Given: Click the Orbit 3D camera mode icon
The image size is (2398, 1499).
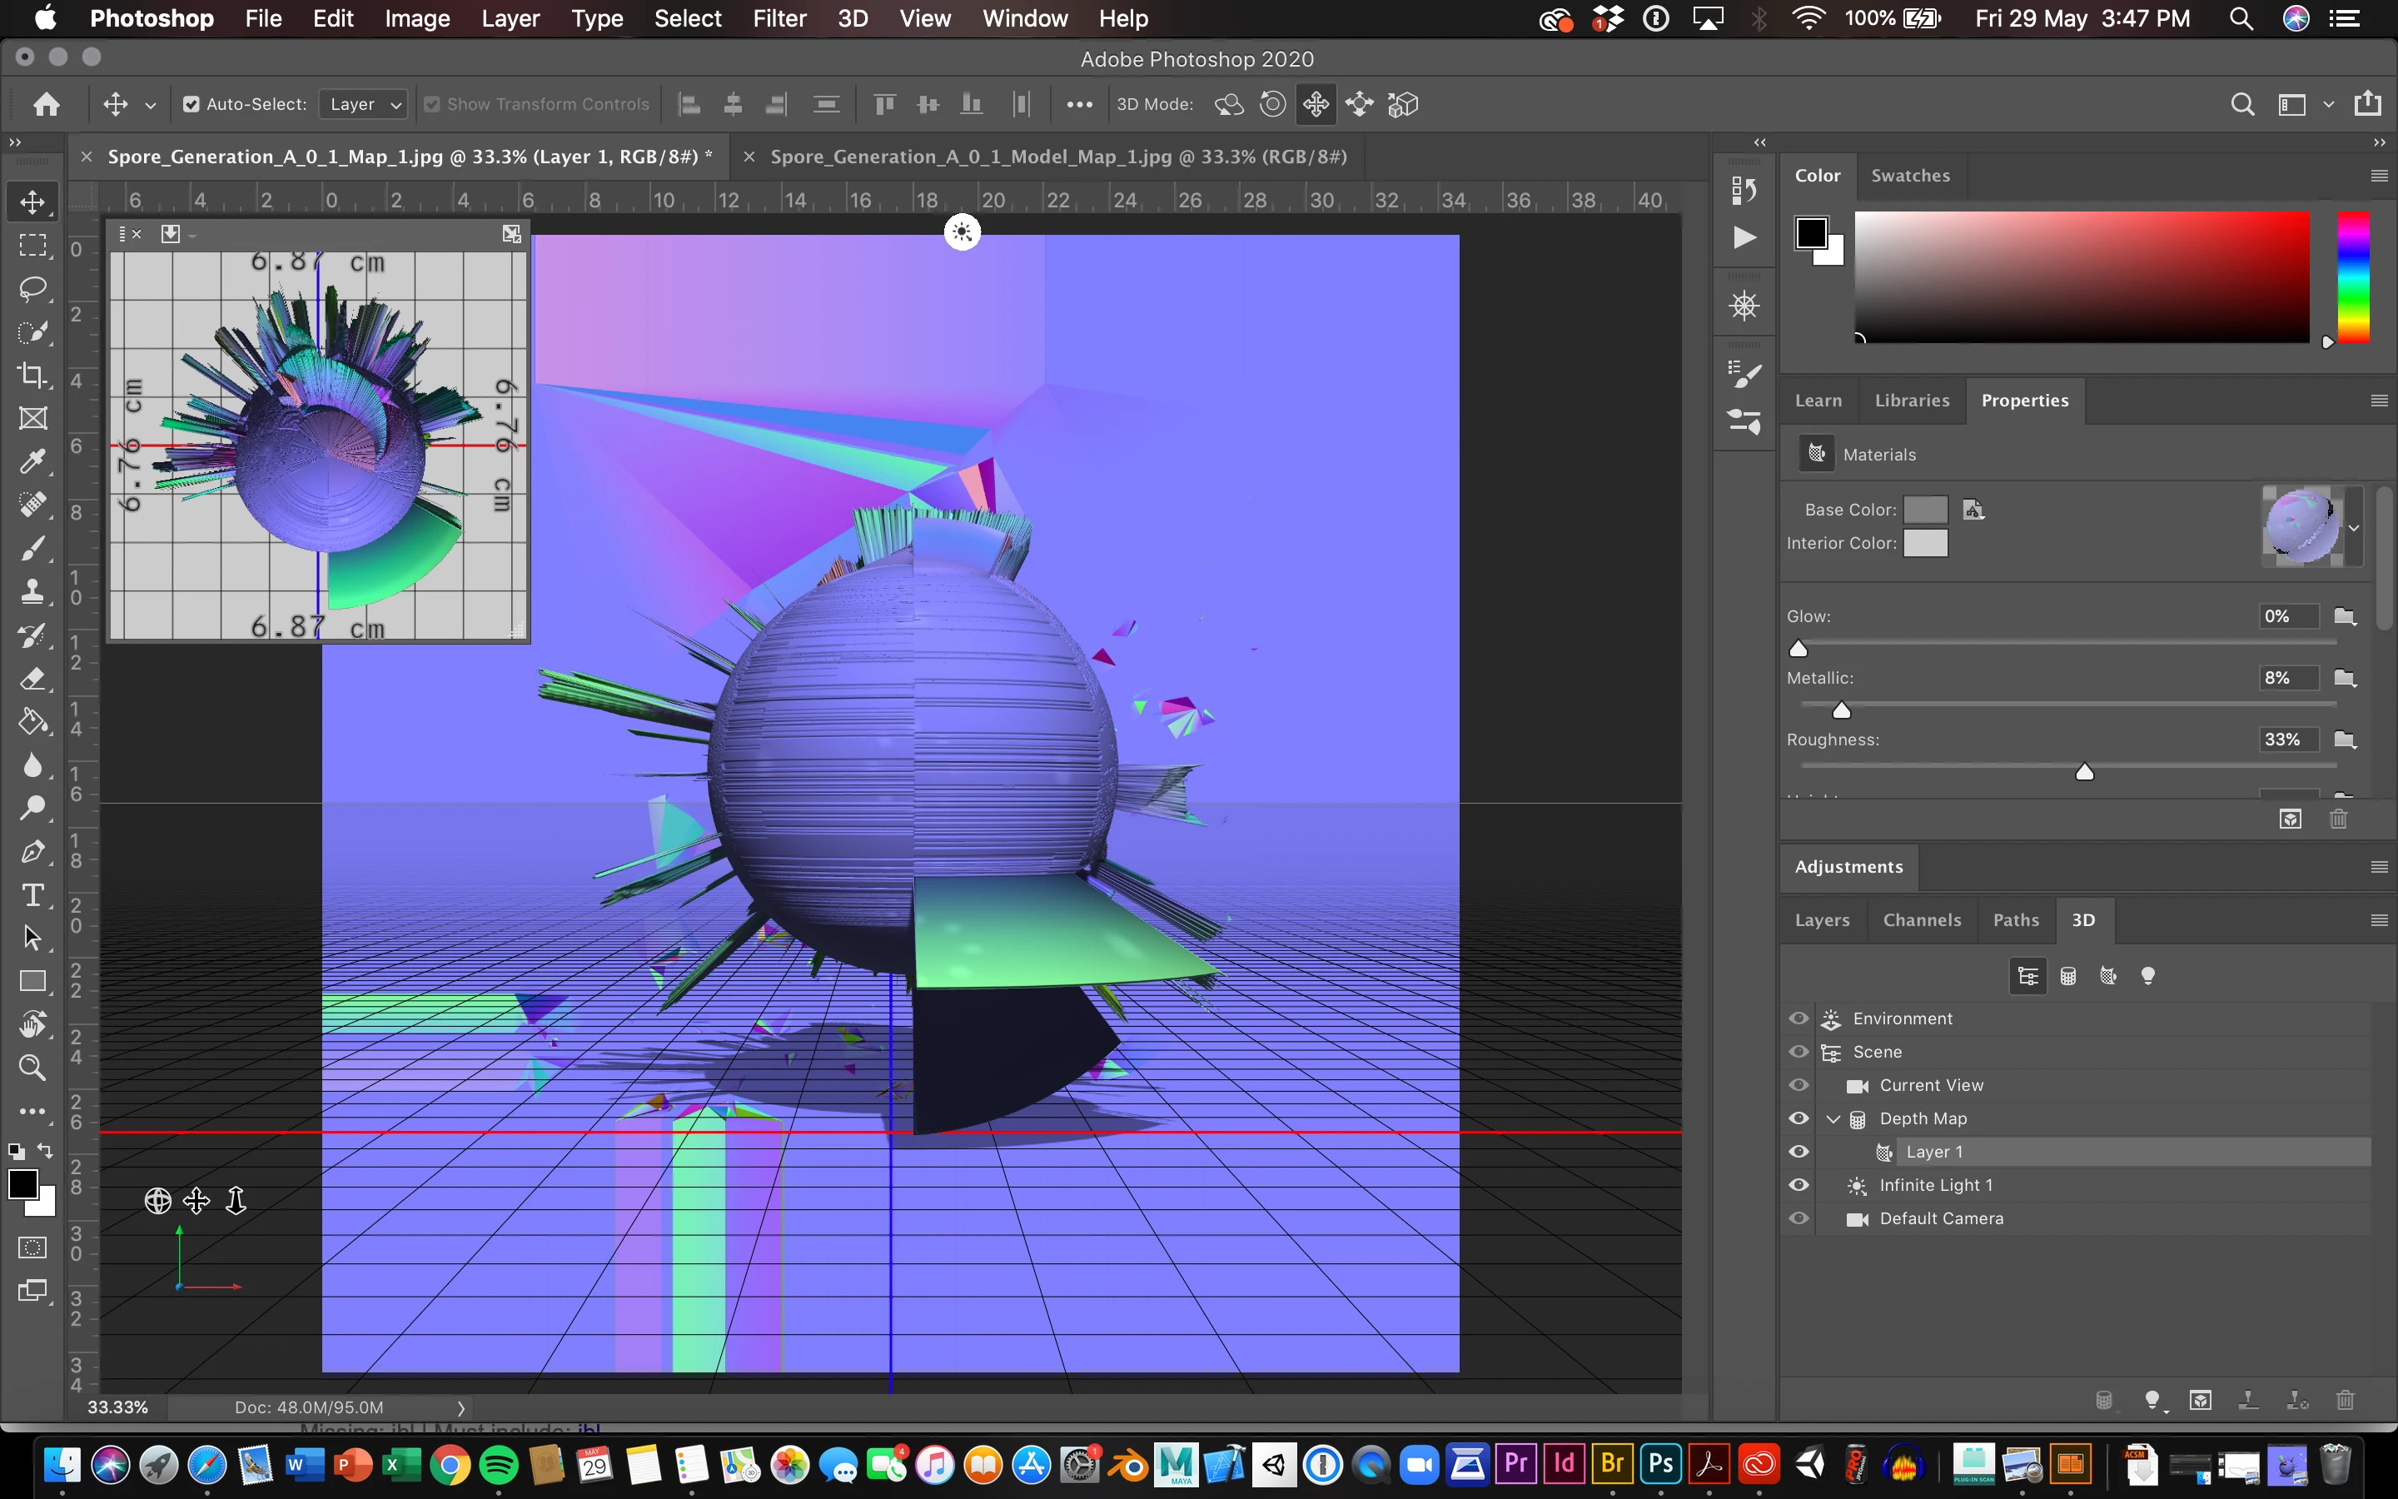Looking at the screenshot, I should pyautogui.click(x=1229, y=104).
